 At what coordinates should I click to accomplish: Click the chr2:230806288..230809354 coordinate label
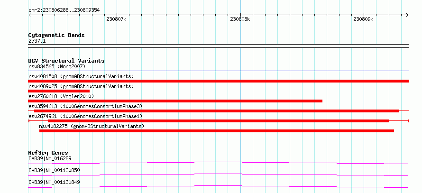tap(64, 10)
